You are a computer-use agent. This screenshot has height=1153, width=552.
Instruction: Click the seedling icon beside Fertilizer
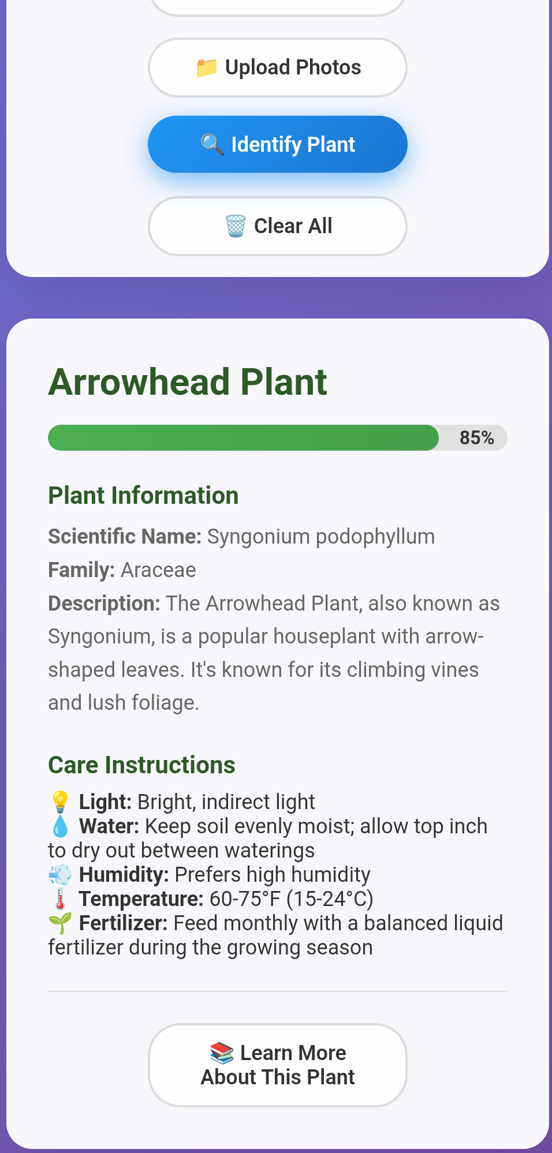coord(60,923)
